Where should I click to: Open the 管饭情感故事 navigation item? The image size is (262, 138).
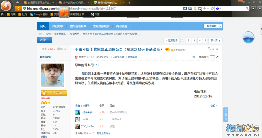(x=101, y=26)
